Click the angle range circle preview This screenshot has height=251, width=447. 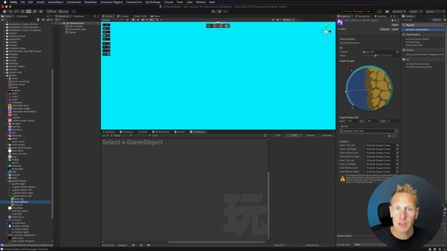[x=369, y=89]
